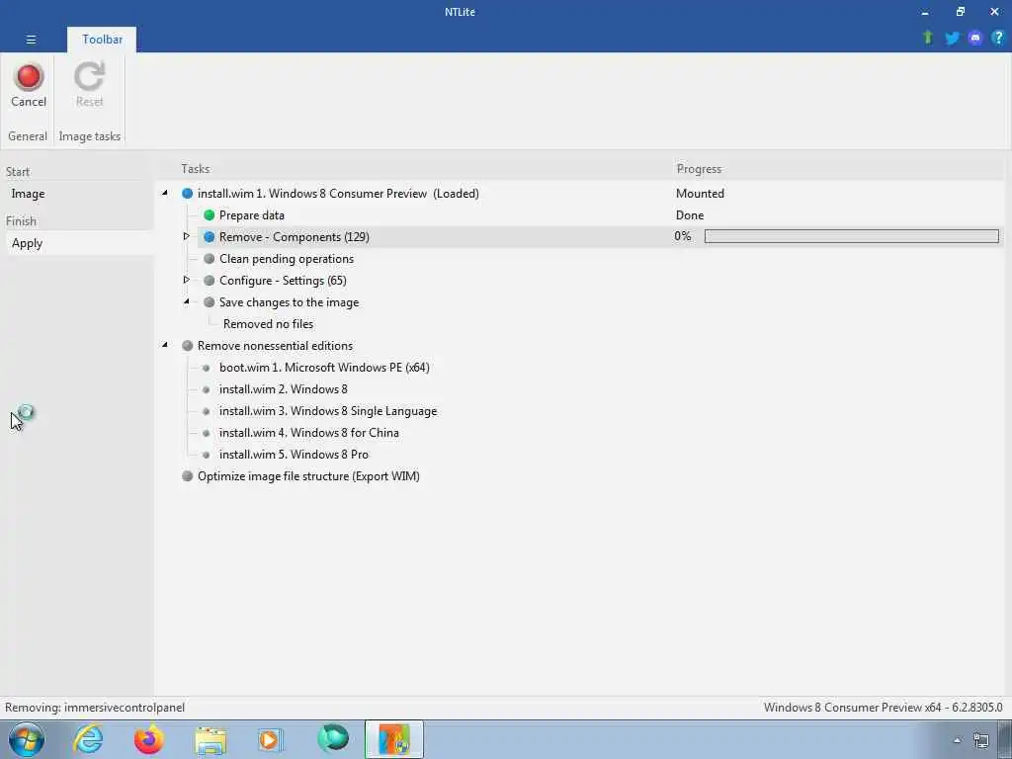Collapse Remove nonessential editions
This screenshot has height=759, width=1012.
click(165, 345)
